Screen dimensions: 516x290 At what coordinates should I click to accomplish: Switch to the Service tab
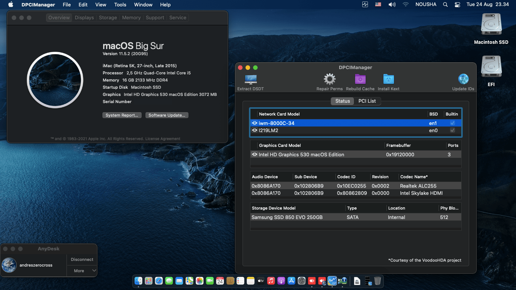click(178, 18)
